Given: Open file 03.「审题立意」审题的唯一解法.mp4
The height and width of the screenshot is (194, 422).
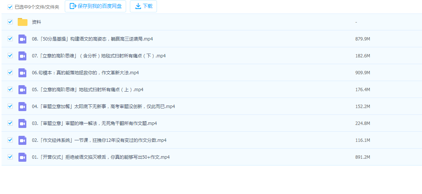Looking at the screenshot, I should 94,123.
